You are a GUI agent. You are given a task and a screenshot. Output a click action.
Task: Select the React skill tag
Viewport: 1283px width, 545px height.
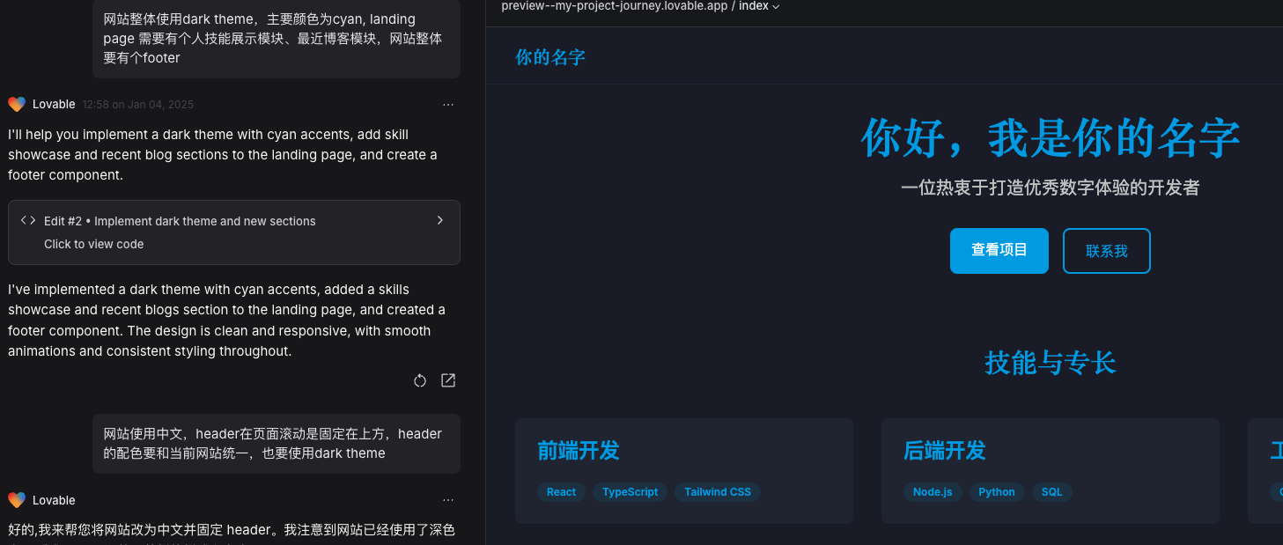(561, 492)
